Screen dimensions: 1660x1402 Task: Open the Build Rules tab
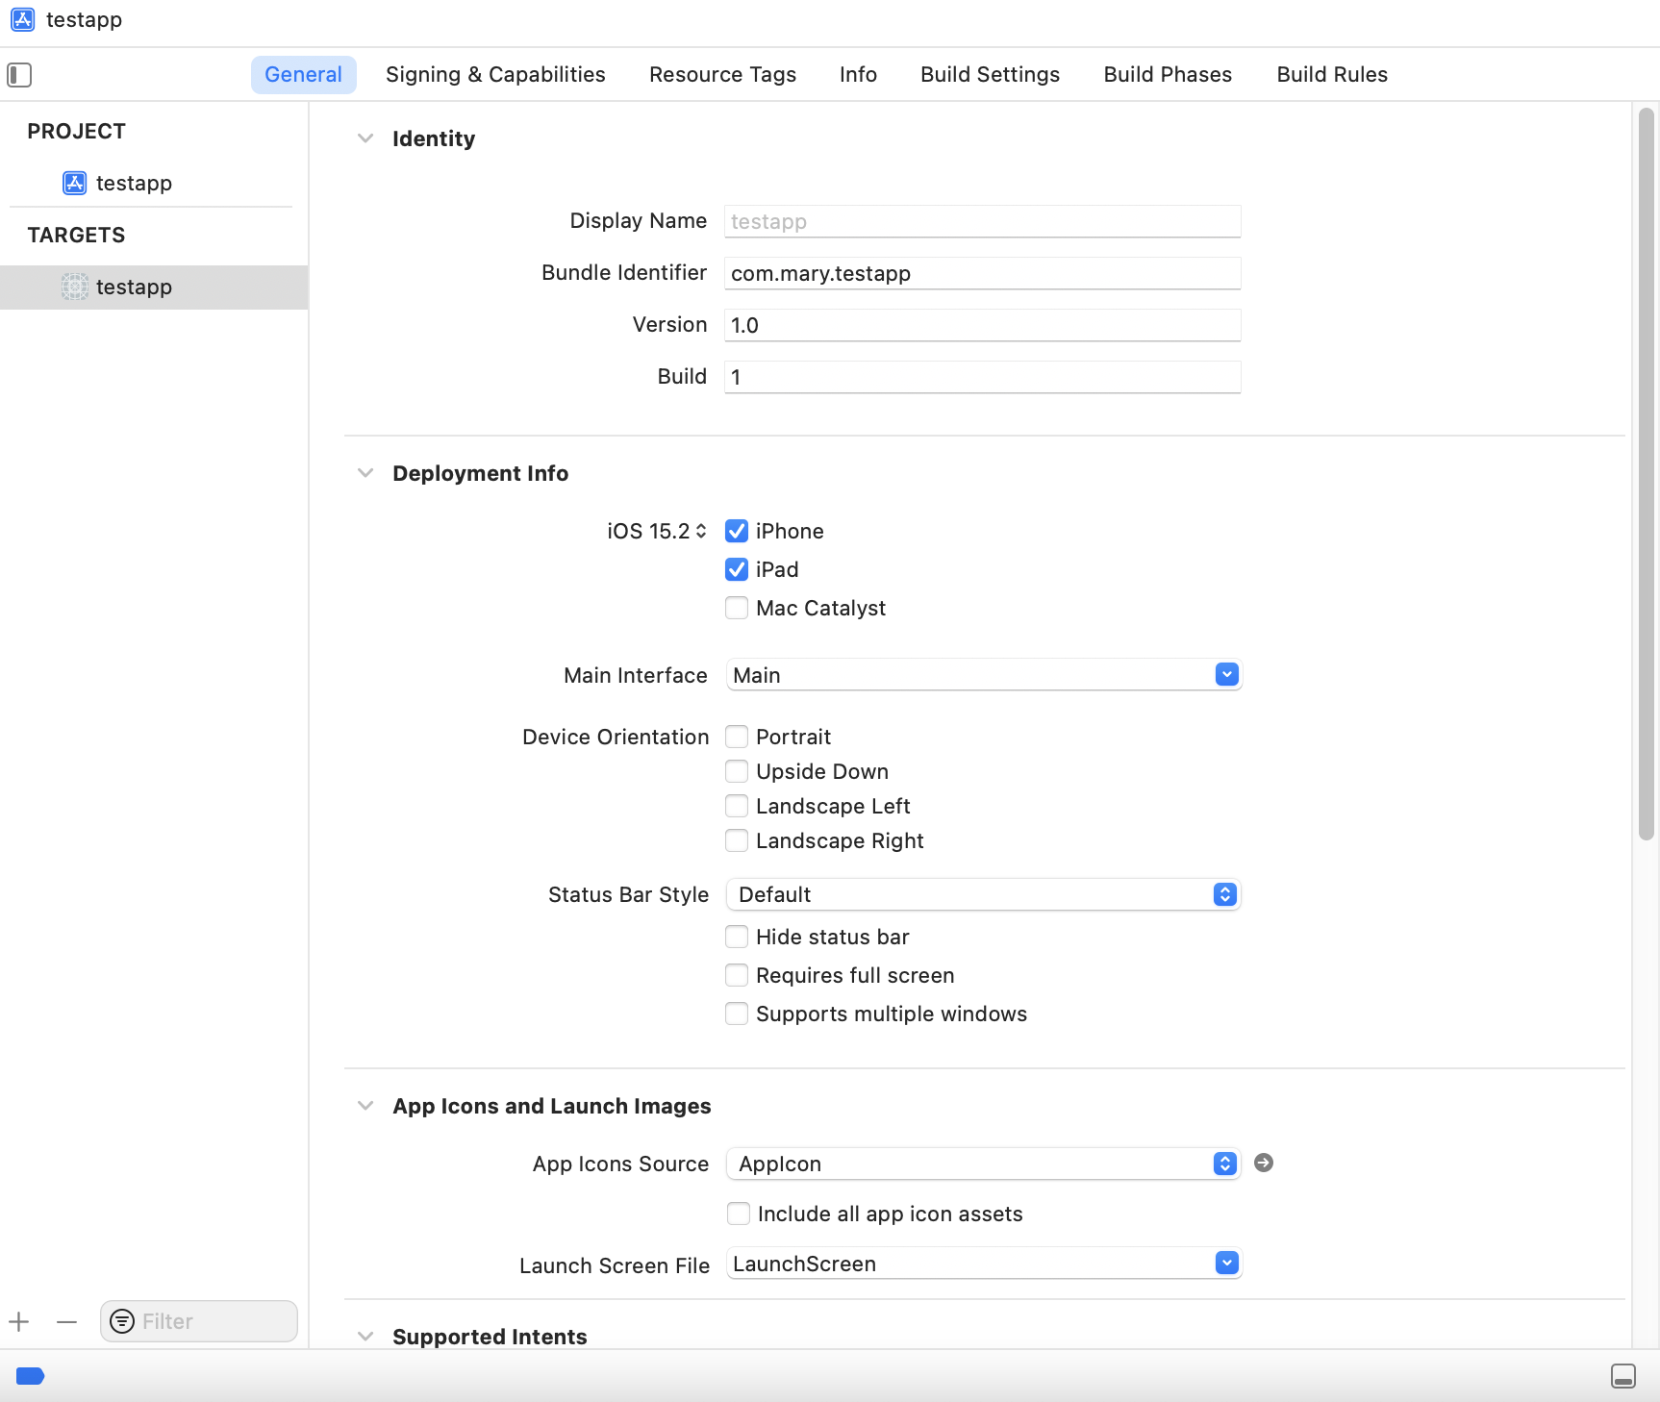(1332, 74)
